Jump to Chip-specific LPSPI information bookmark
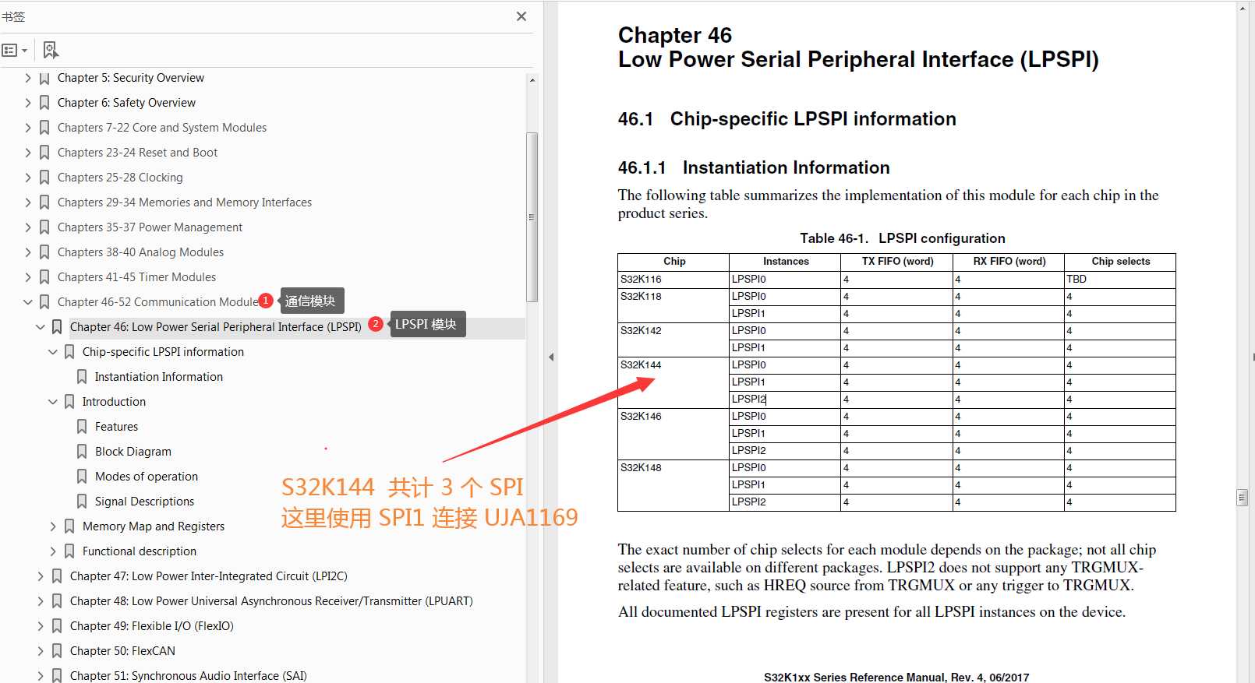Viewport: 1255px width, 683px height. (163, 352)
